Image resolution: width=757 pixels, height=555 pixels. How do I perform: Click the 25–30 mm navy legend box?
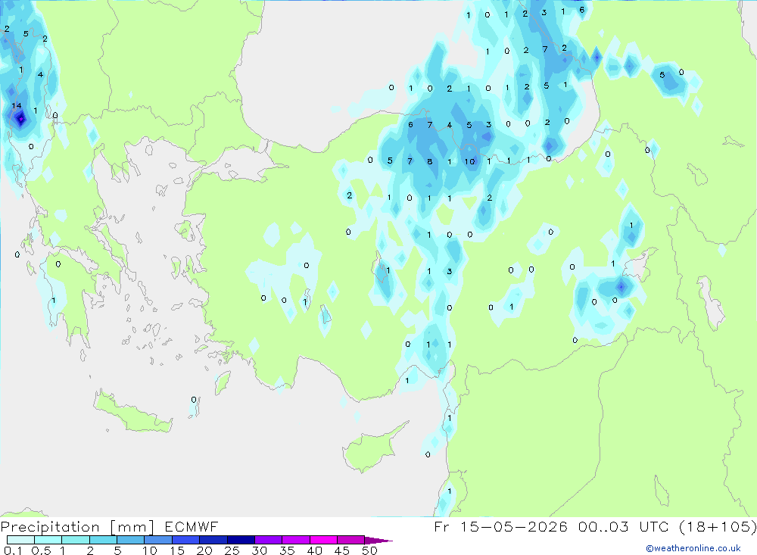click(x=241, y=540)
